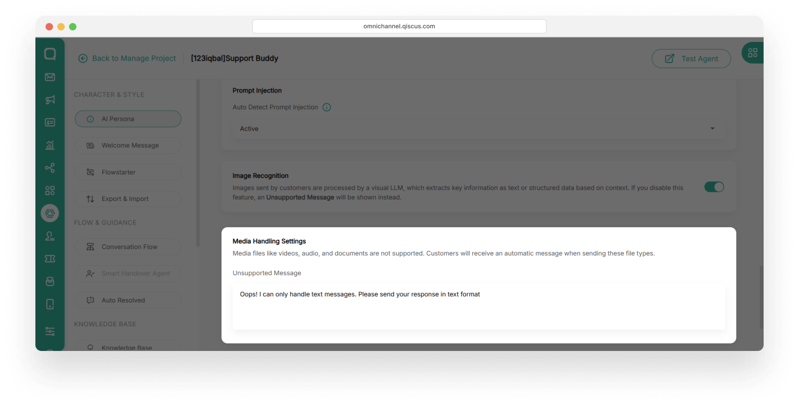Click the "Media Handling Settings" heading
Screen dimensions: 799x406
pos(269,241)
